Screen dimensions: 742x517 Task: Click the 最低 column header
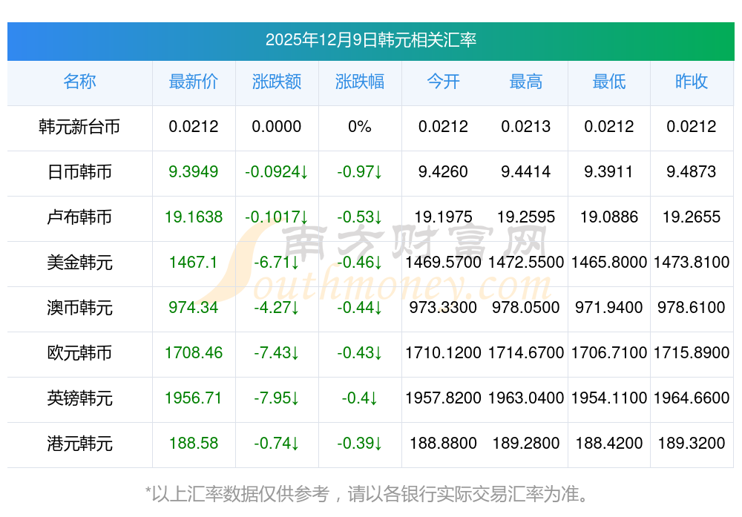click(x=609, y=82)
